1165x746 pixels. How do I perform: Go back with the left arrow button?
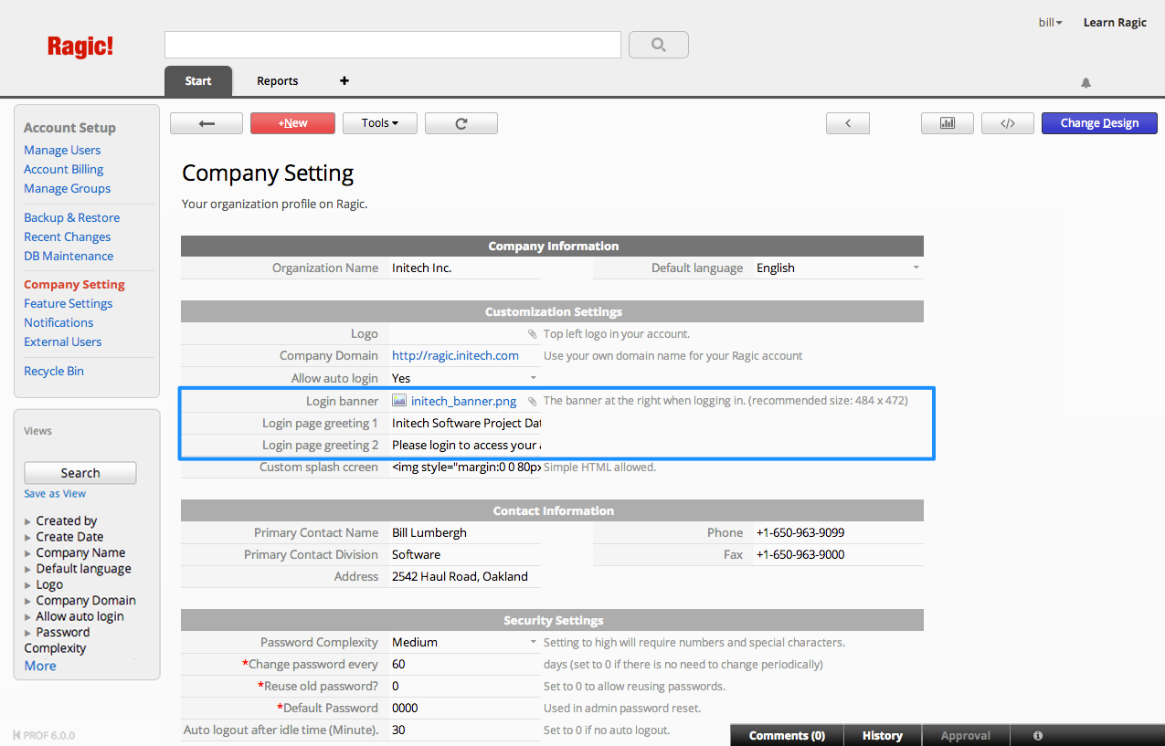pos(207,123)
